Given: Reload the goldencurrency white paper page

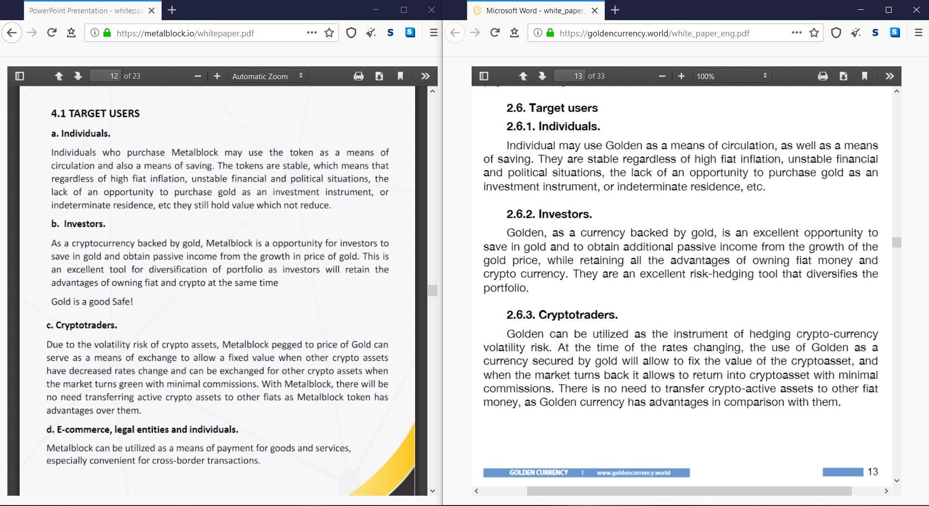Looking at the screenshot, I should coord(495,33).
